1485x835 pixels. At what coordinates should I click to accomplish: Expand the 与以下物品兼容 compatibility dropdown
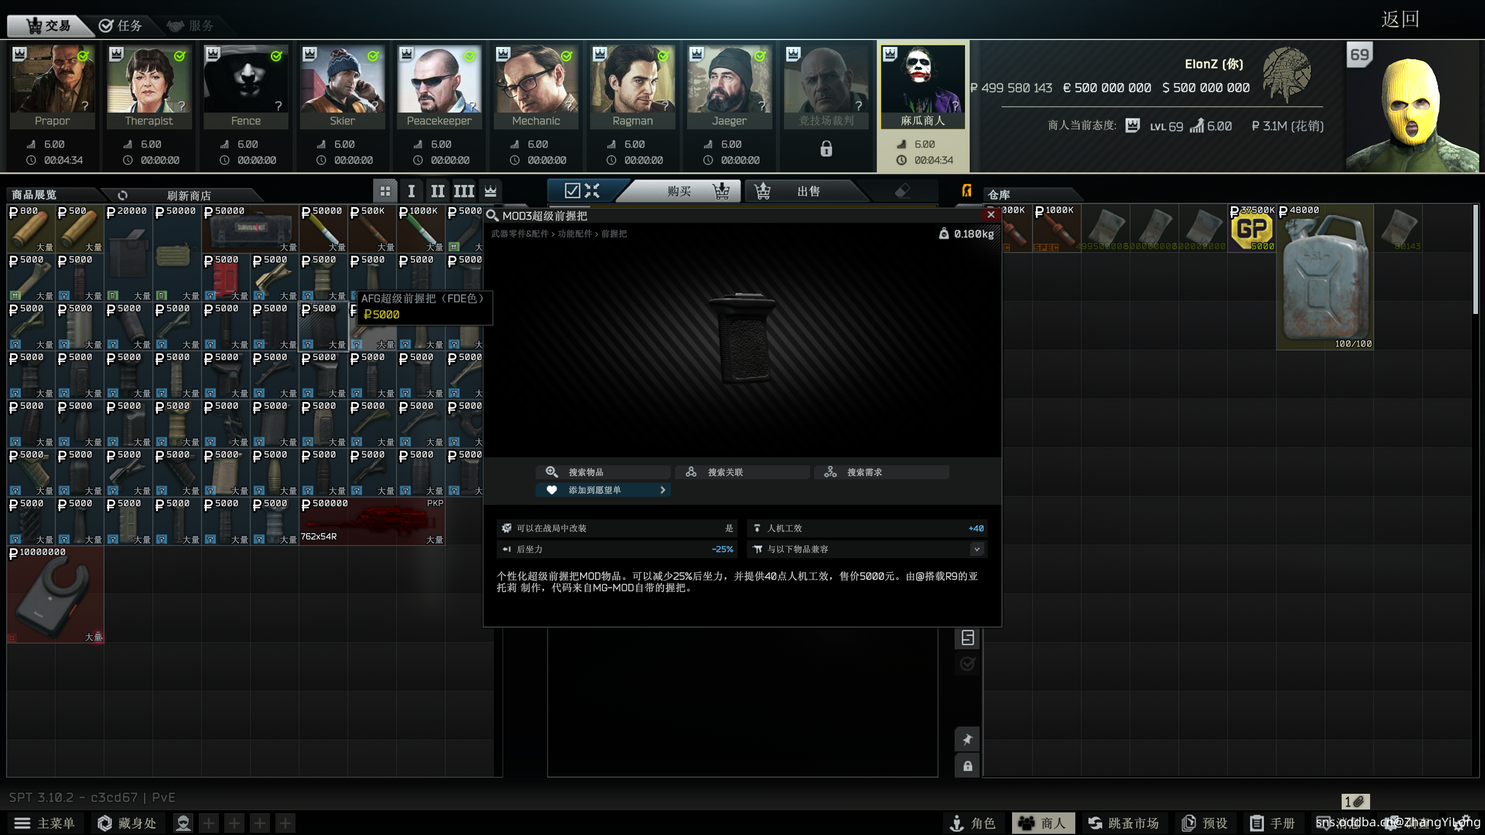coord(977,550)
